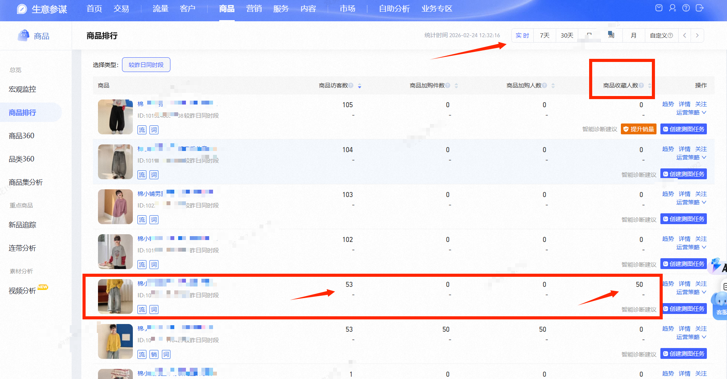Open the help question-mark icon in header
727x379 pixels.
[686, 8]
